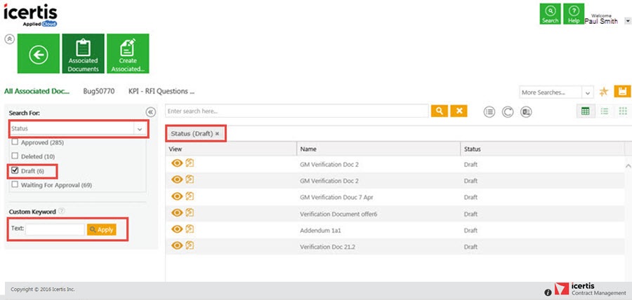The image size is (632, 300).
Task: Open the Help button in the header
Action: 574,14
